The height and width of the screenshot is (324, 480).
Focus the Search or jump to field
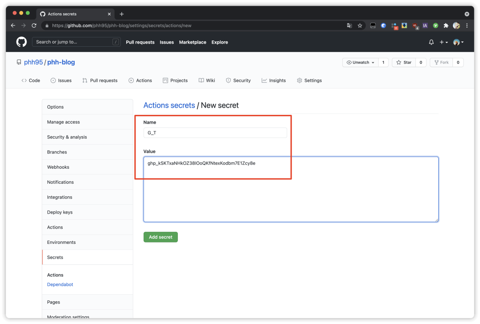coord(76,42)
